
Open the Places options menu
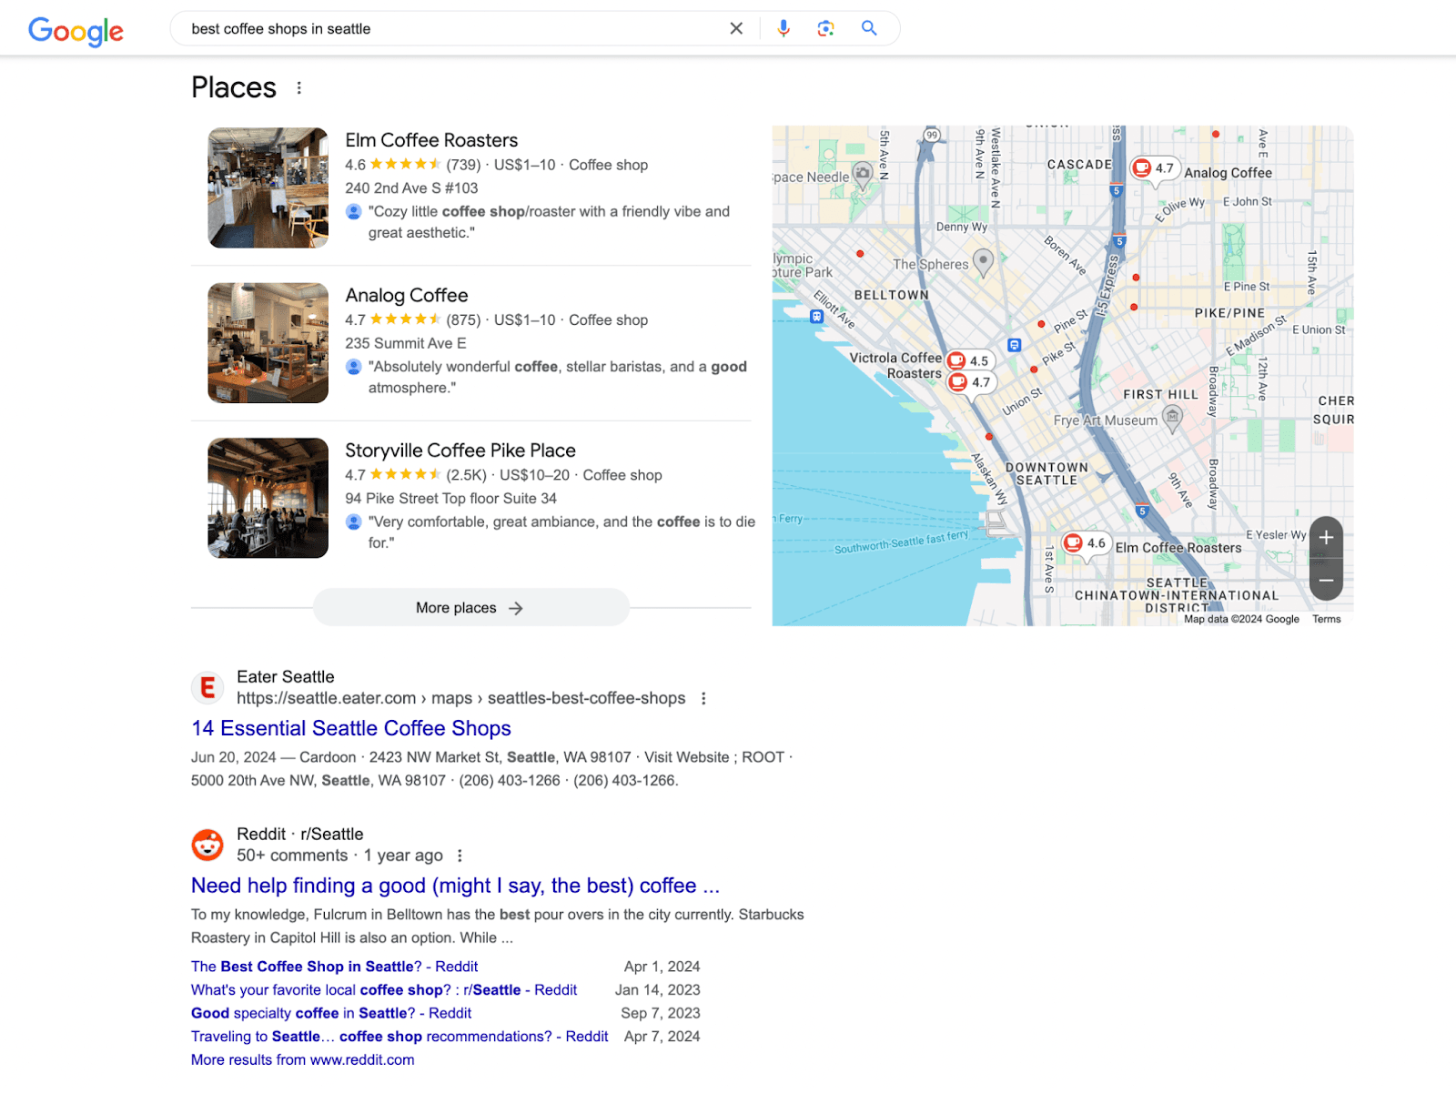click(298, 87)
